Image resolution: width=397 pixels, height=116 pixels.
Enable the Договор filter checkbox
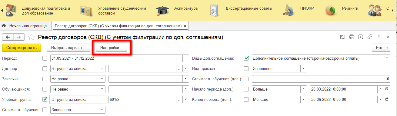45,68
